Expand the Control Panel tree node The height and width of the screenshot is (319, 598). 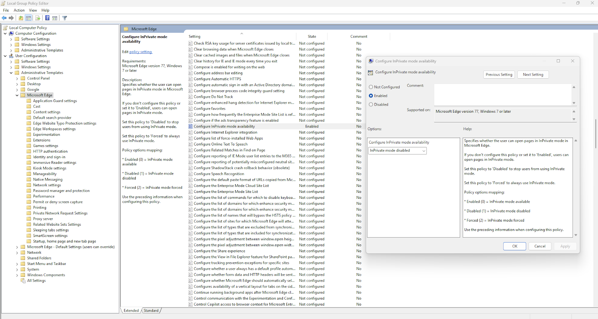tap(17, 78)
